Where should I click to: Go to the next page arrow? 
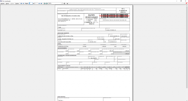pyautogui.click(x=39, y=4)
